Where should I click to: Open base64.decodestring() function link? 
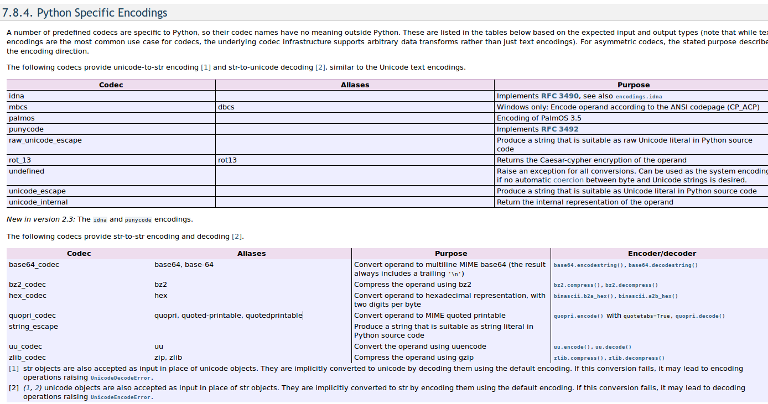pos(663,265)
